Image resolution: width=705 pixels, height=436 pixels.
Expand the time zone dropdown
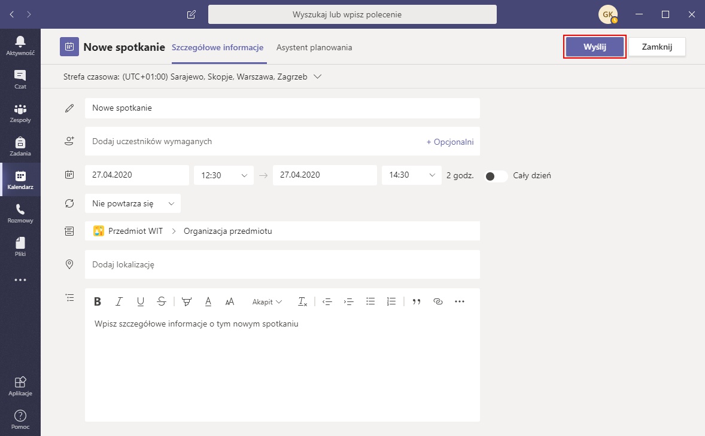317,77
